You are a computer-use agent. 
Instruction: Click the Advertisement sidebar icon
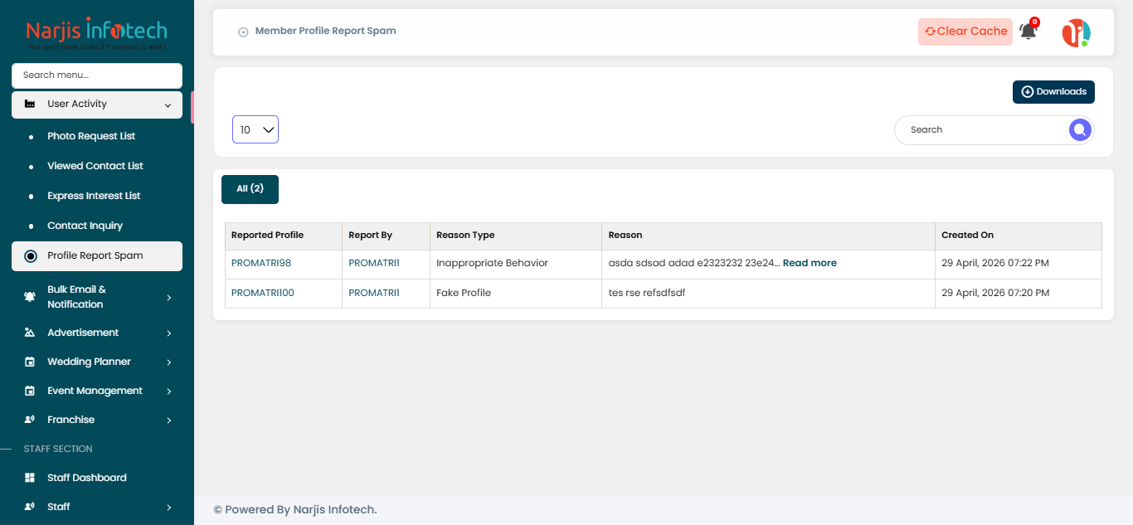(x=30, y=333)
